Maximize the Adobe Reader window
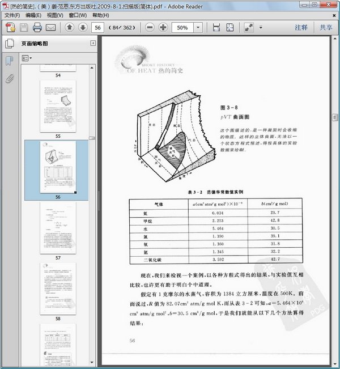 [x=315, y=5]
